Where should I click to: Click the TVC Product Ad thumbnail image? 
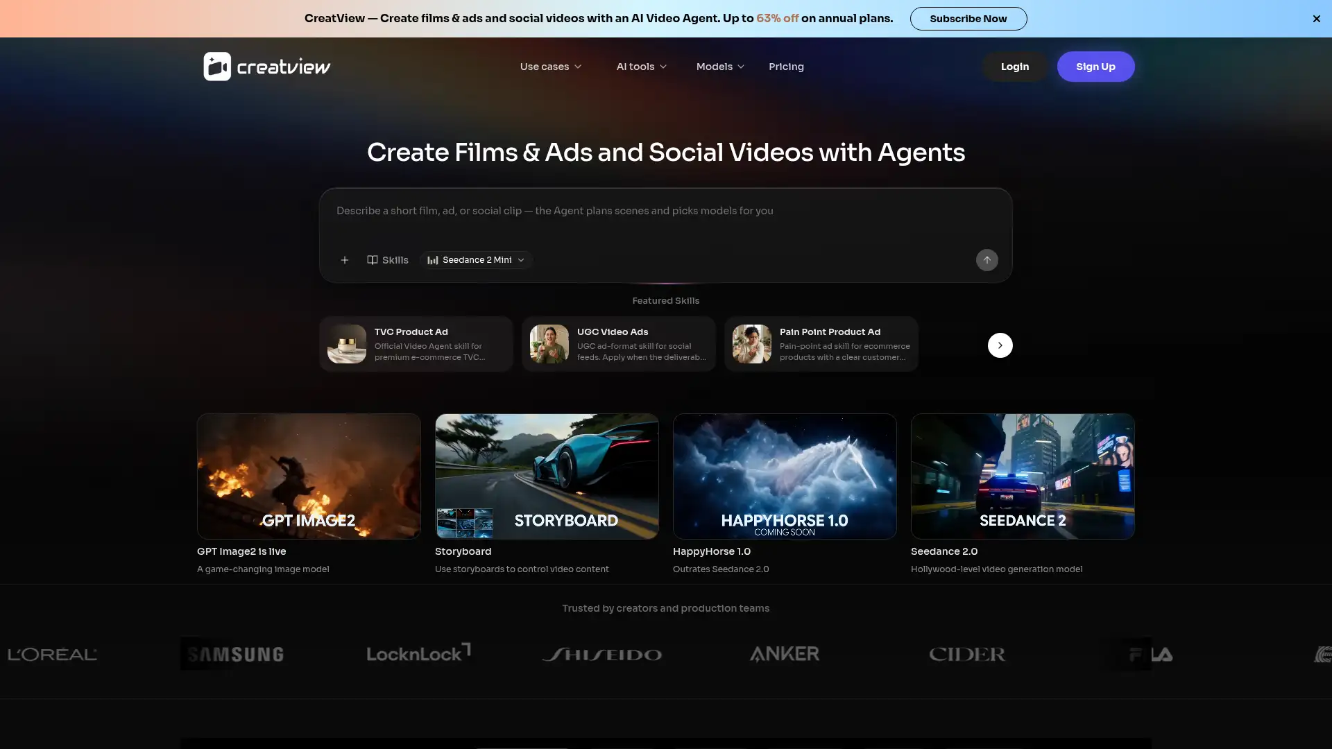(347, 344)
